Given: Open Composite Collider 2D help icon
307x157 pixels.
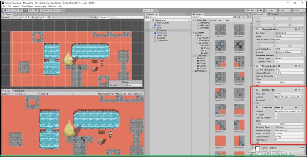Looking at the screenshot, I should pyautogui.click(x=296, y=108).
